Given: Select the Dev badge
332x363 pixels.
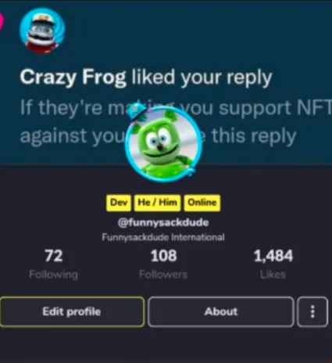Looking at the screenshot, I should 119,203.
